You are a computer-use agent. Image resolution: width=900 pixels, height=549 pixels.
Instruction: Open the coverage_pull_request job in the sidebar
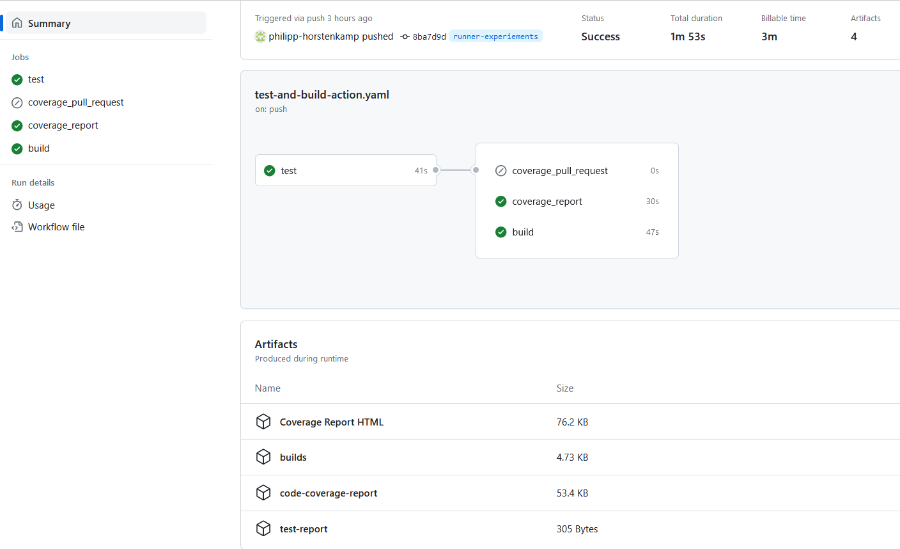(75, 102)
